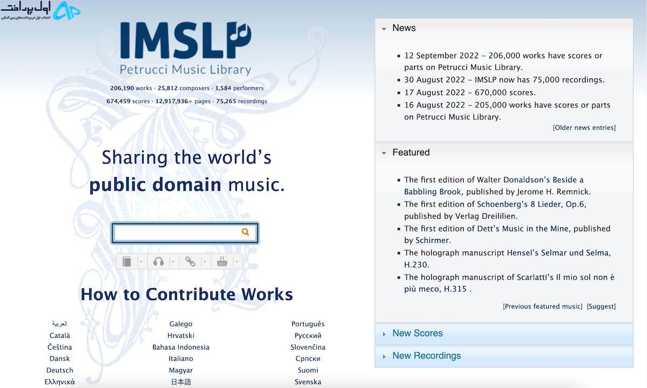This screenshot has width=647, height=388.
Task: Click the shopping basket icon
Action: click(222, 262)
